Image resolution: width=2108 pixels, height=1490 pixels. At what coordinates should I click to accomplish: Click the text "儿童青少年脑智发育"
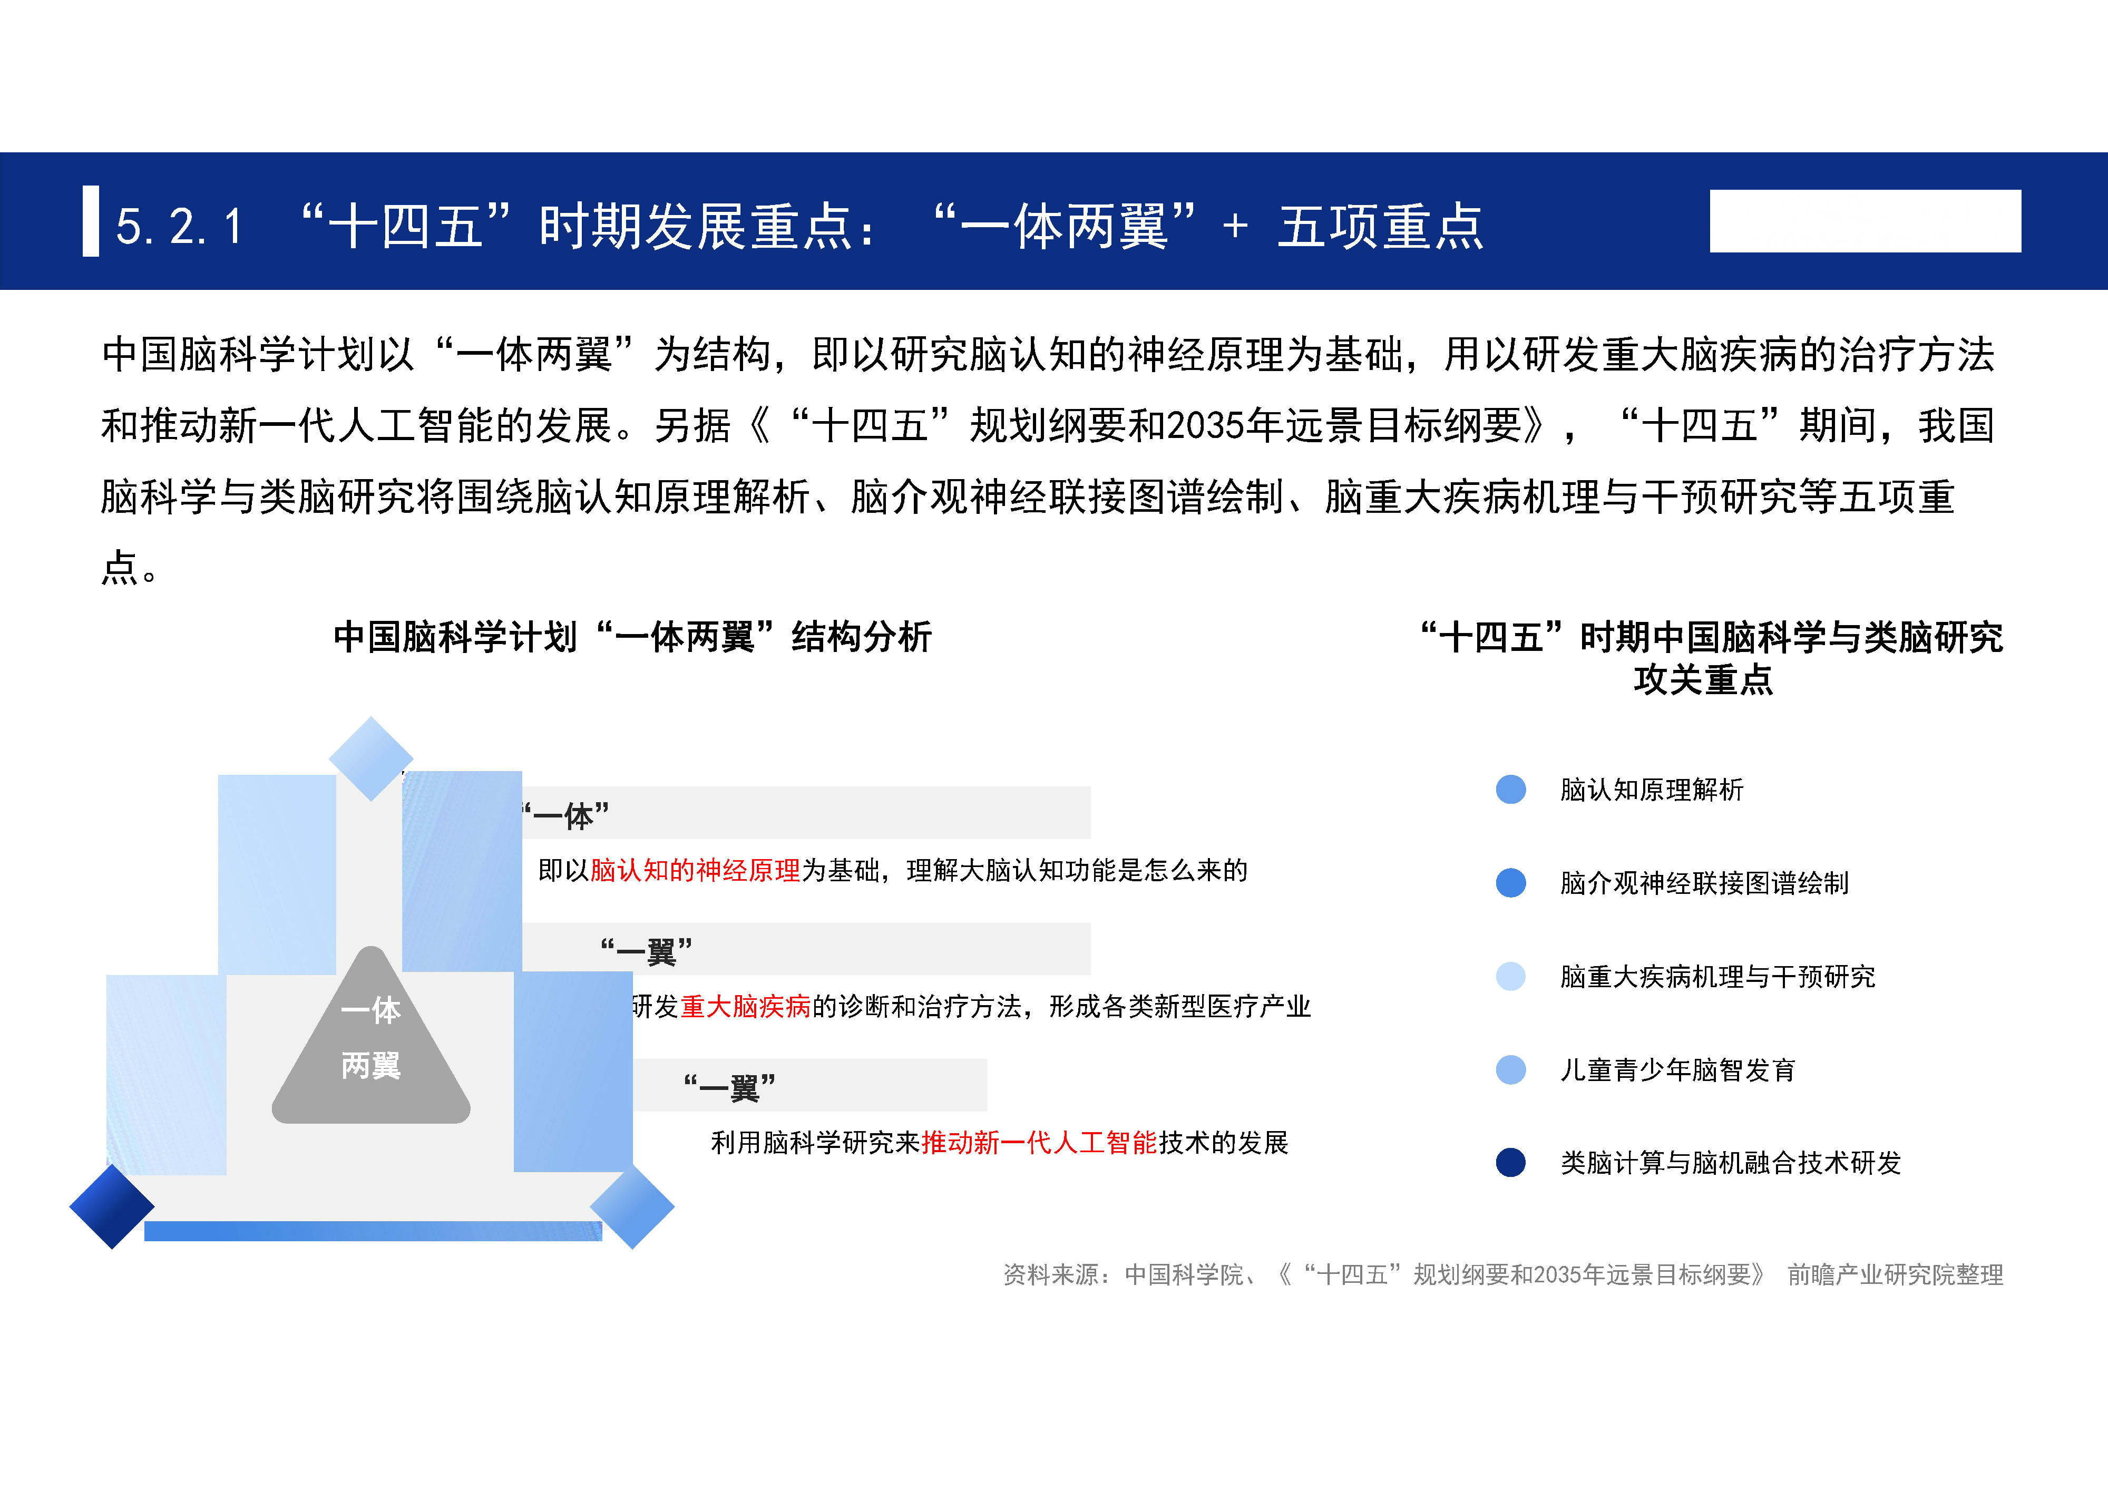pos(1677,1070)
